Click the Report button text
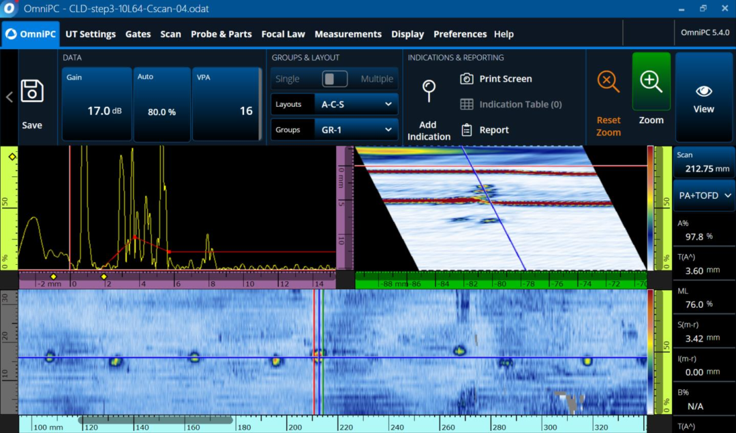 [494, 130]
